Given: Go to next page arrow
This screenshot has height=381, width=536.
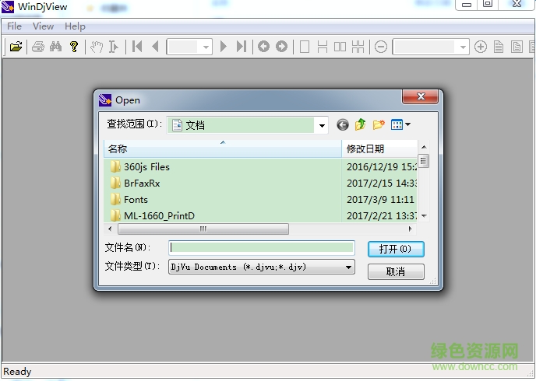Looking at the screenshot, I should [224, 47].
